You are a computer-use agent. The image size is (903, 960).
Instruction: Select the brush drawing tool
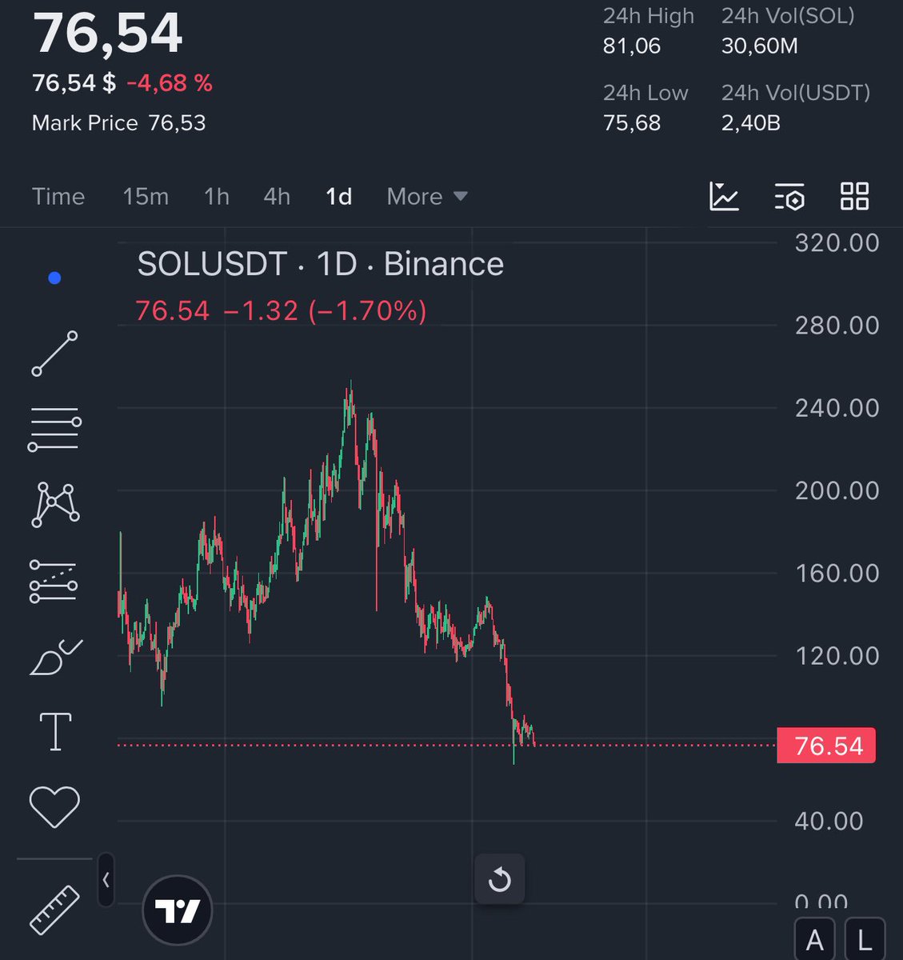click(x=55, y=657)
